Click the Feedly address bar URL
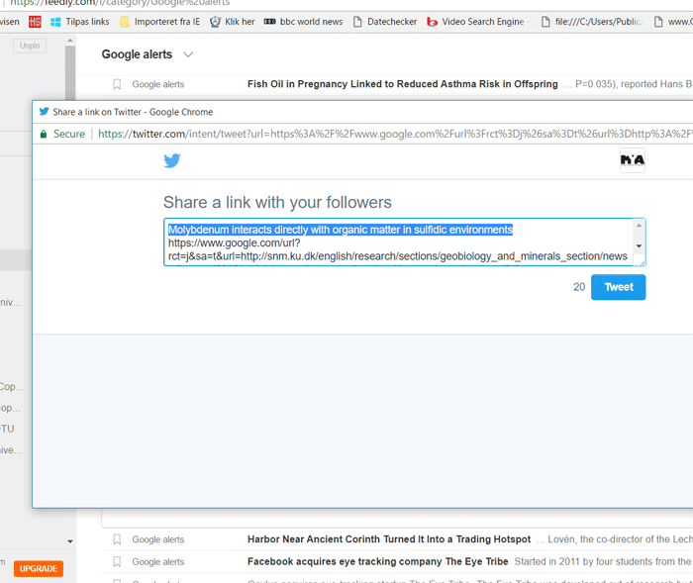 click(x=120, y=3)
